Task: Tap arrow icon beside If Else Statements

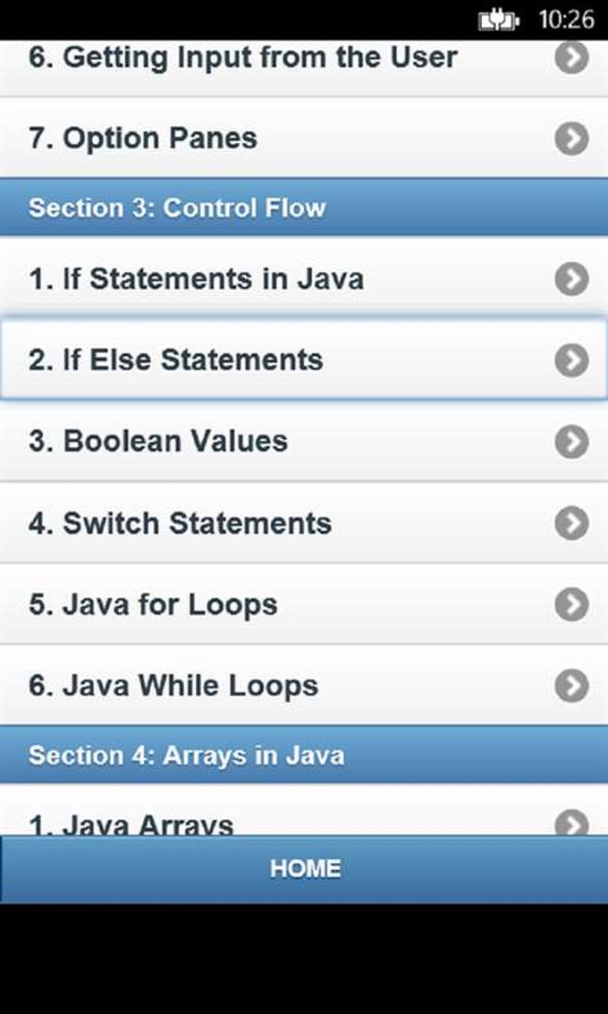Action: [571, 360]
